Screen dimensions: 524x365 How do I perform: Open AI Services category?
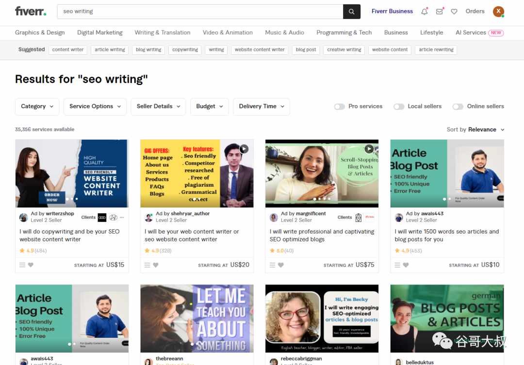click(x=479, y=32)
